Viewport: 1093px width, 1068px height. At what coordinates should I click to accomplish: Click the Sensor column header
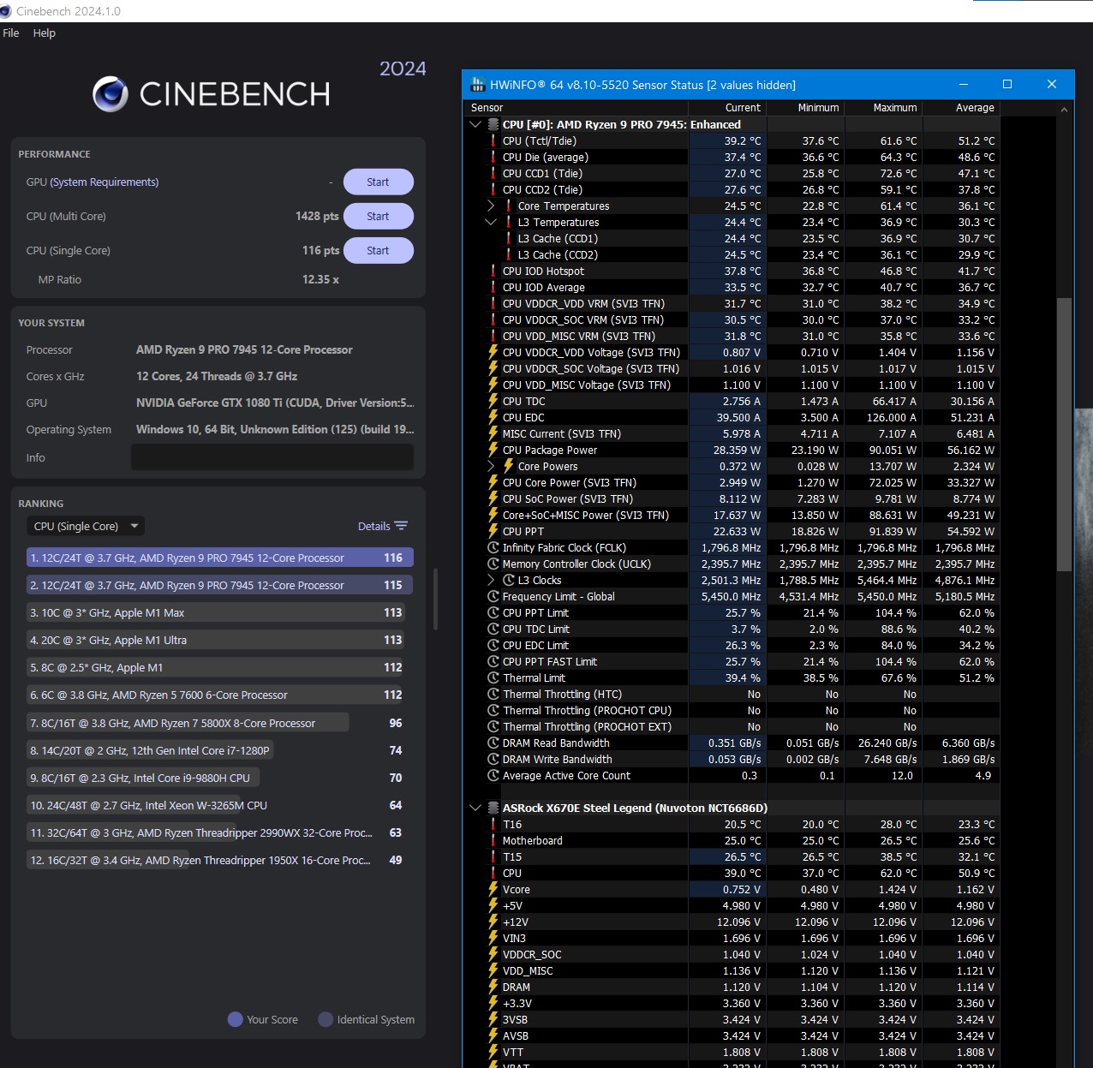pos(578,108)
